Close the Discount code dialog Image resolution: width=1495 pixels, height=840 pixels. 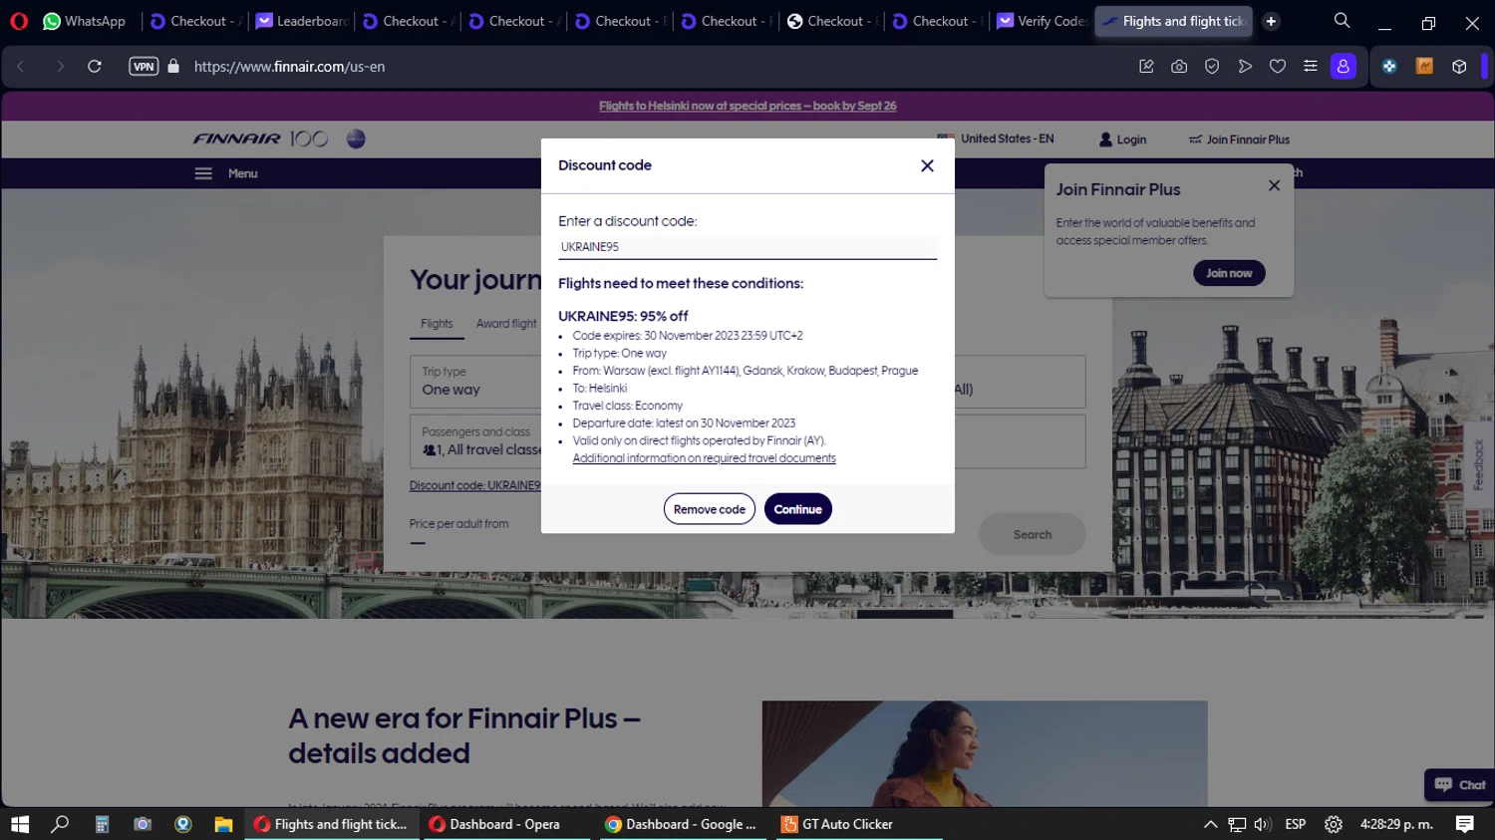(x=927, y=165)
